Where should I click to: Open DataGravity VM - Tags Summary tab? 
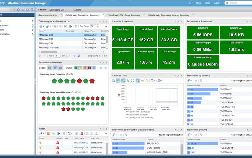[x=124, y=15]
